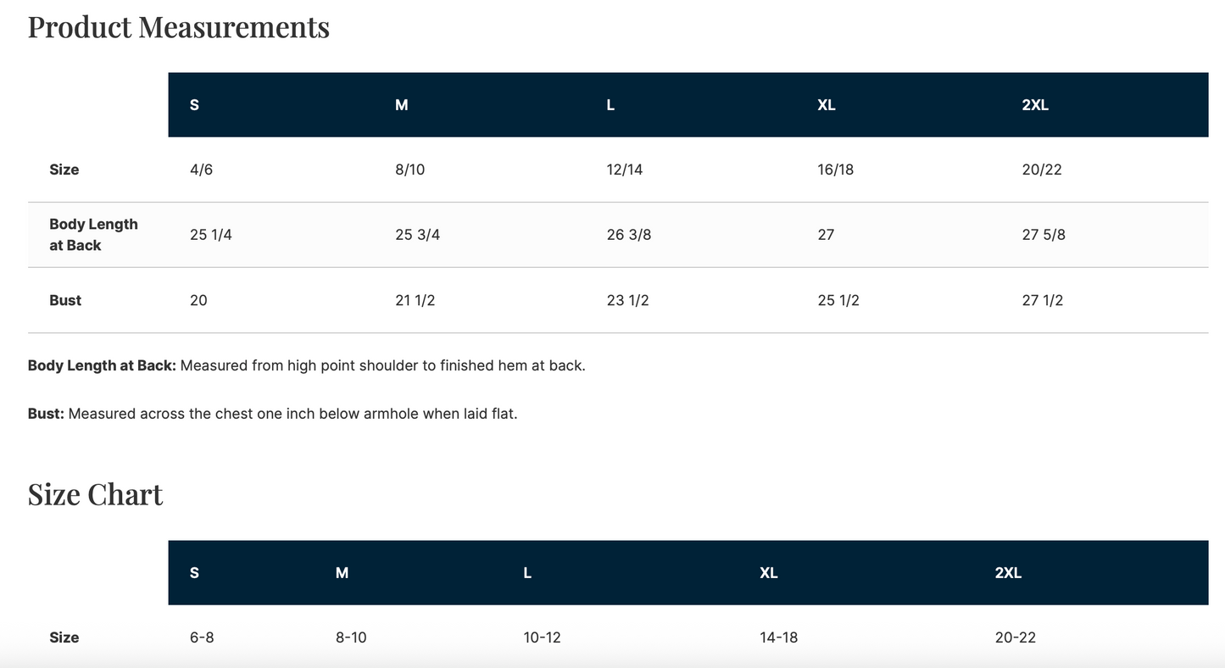Select the 6-8 size in Size Chart
Viewport: 1225px width, 668px height.
click(x=202, y=637)
